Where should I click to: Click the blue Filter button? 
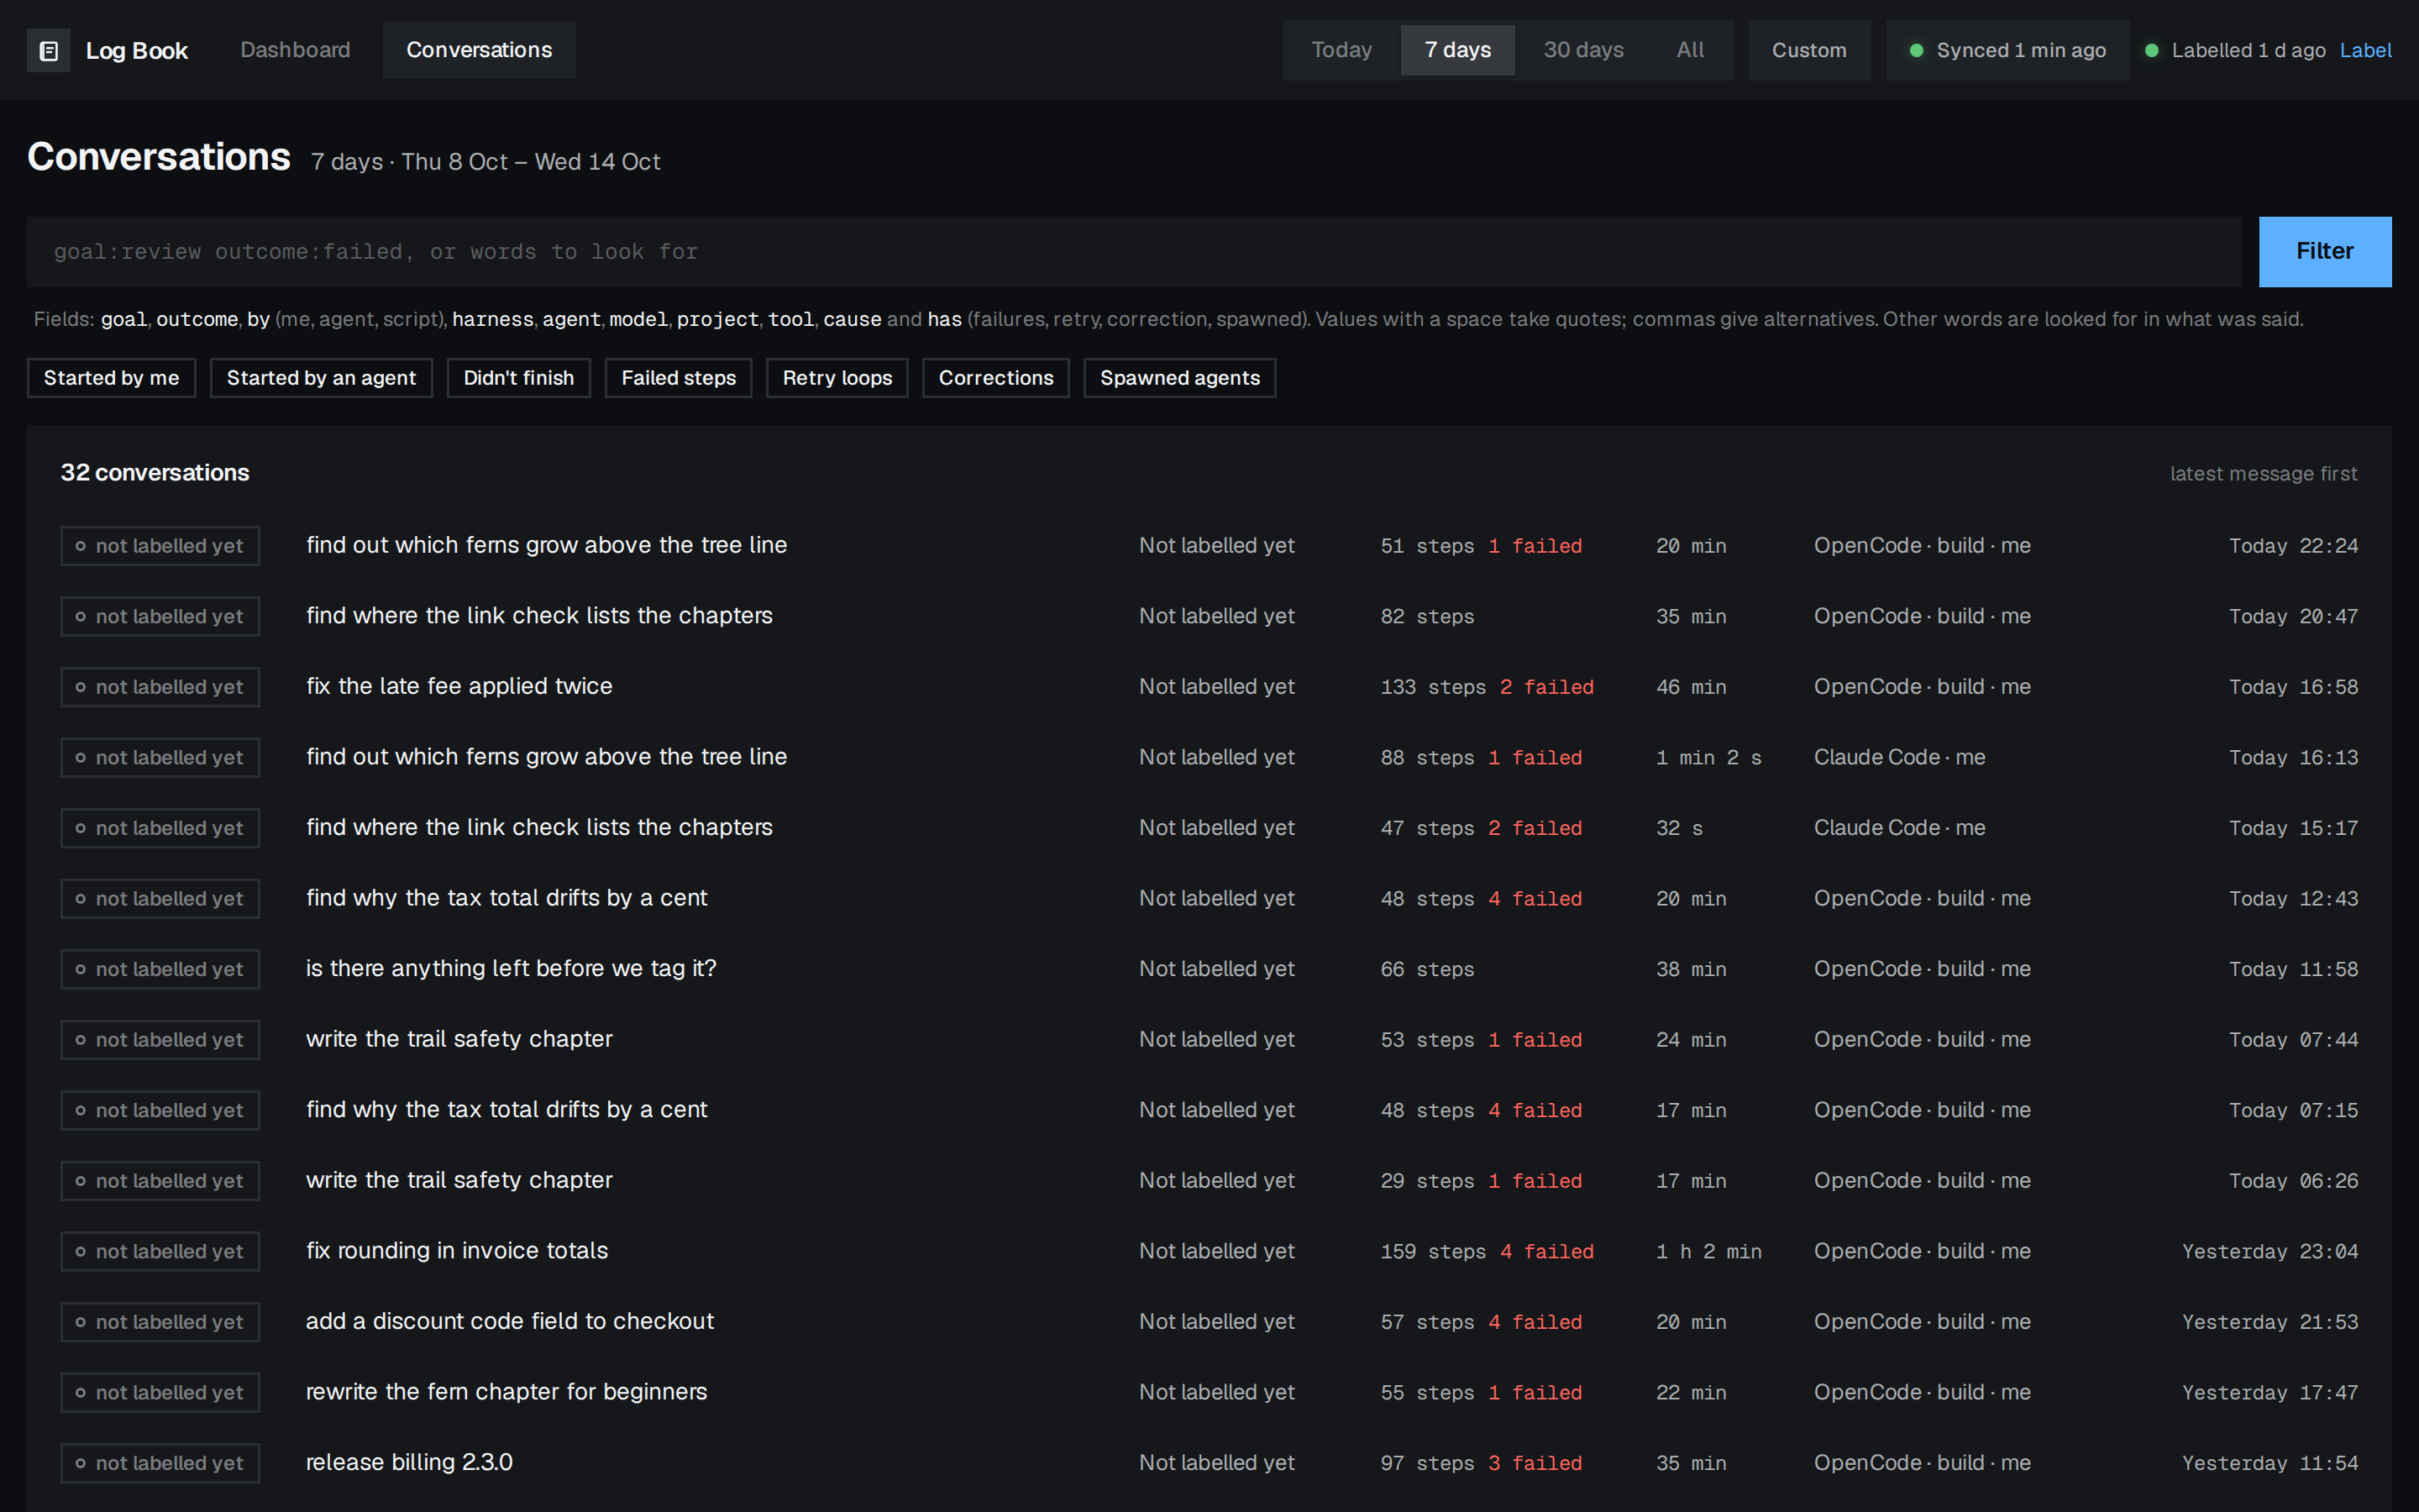click(x=2324, y=252)
